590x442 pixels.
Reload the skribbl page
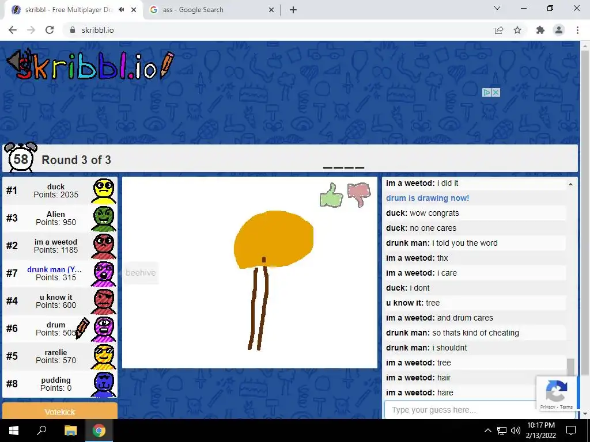50,30
